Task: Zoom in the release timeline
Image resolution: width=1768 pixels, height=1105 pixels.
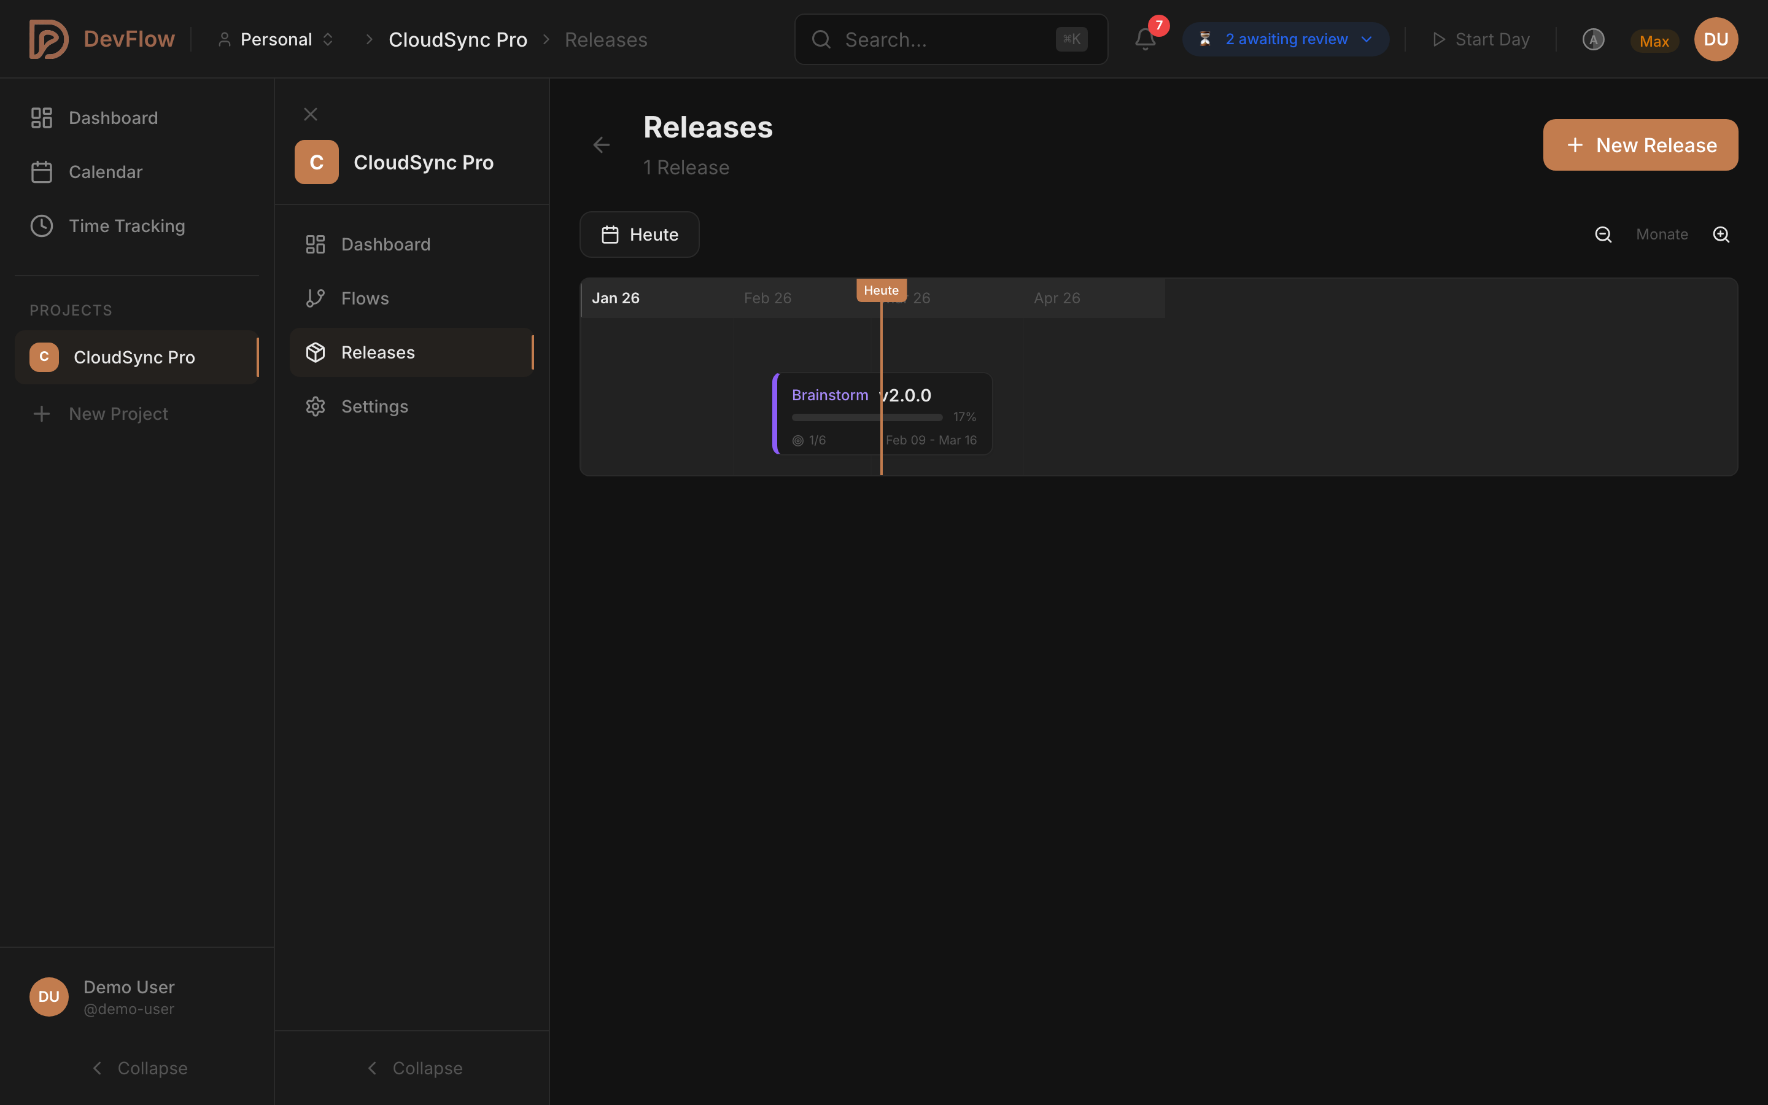Action: point(1721,234)
